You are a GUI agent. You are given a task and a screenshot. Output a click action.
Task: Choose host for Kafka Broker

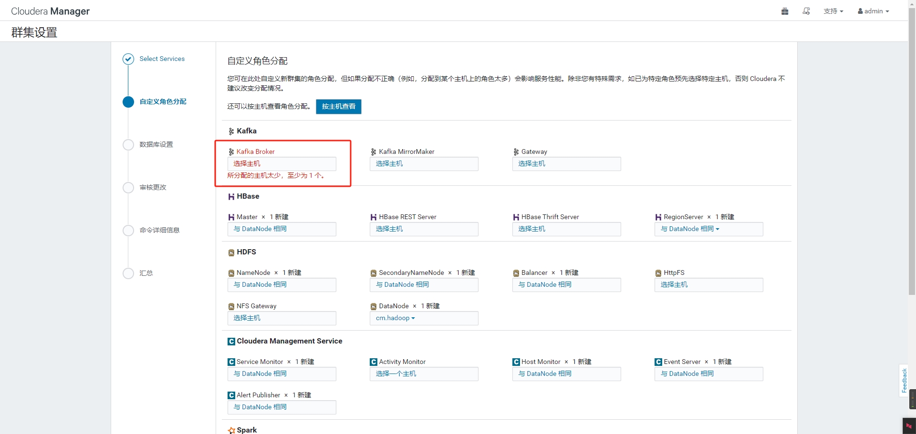pos(282,164)
